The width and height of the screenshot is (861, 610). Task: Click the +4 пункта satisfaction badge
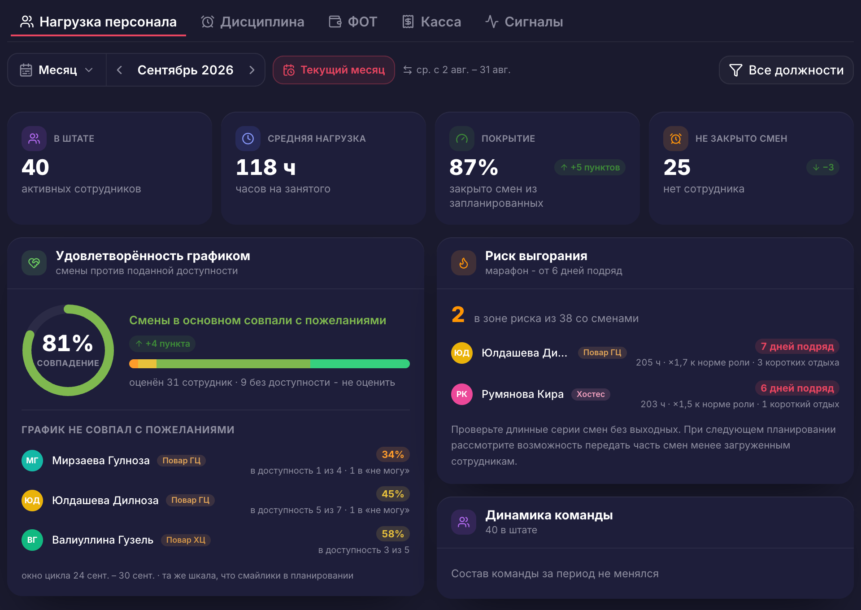tap(162, 344)
